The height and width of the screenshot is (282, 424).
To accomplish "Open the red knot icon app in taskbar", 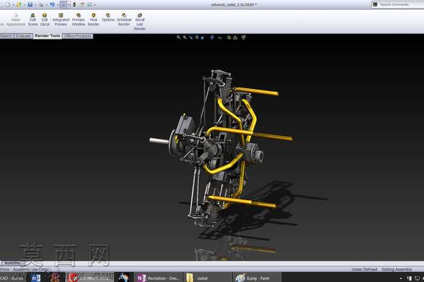I will coord(55,278).
